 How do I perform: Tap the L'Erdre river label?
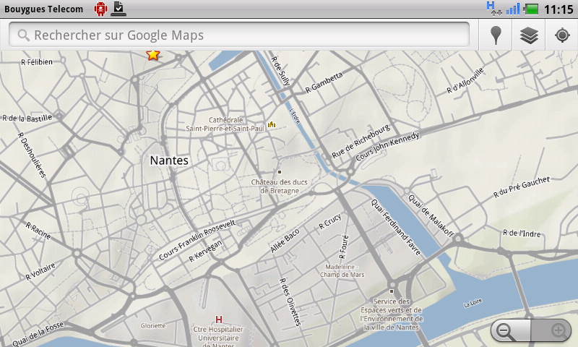tap(295, 116)
